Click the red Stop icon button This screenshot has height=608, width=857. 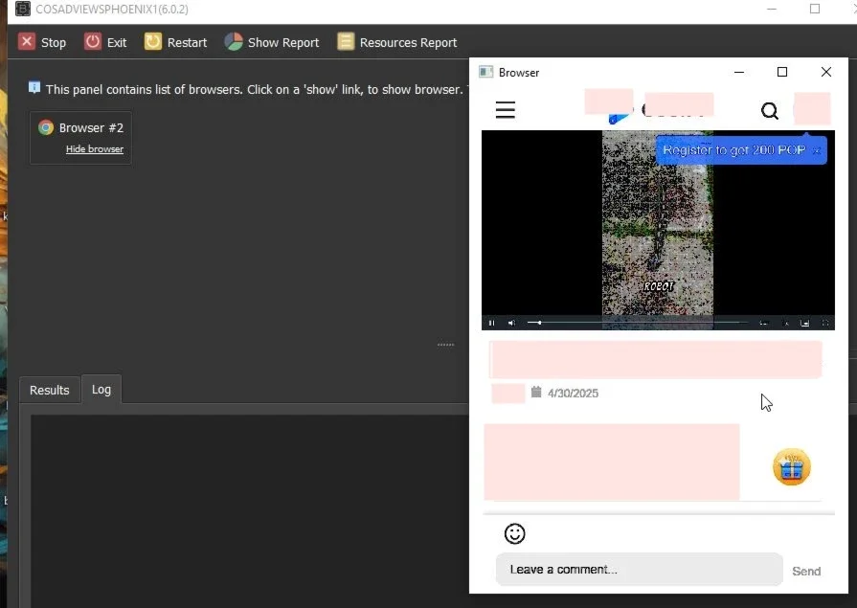click(x=27, y=42)
